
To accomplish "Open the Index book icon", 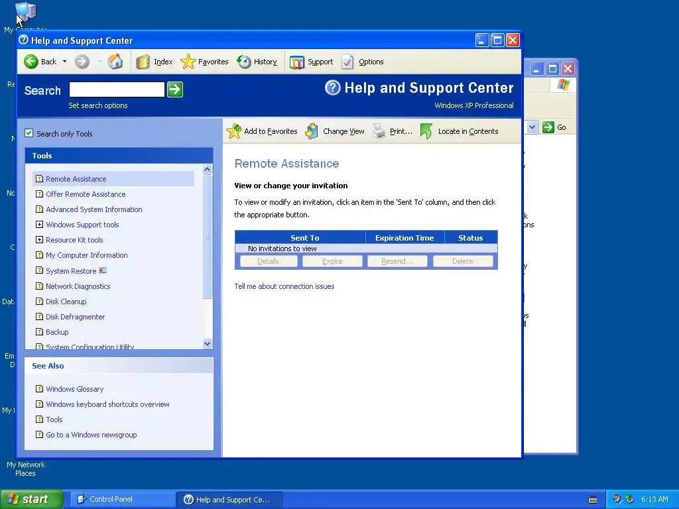I will pyautogui.click(x=143, y=62).
